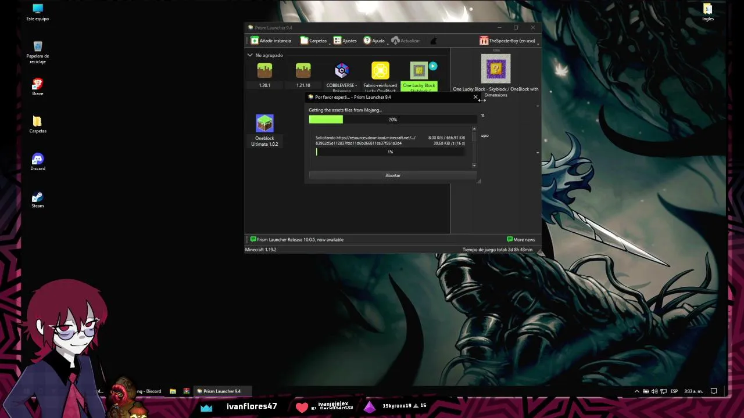
Task: Click Tiempo de juego total status text
Action: pos(498,250)
